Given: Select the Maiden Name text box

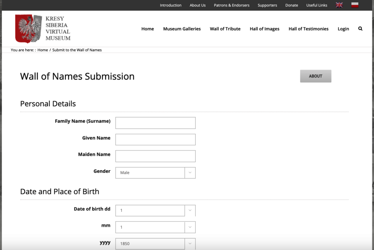Looking at the screenshot, I should [x=155, y=156].
